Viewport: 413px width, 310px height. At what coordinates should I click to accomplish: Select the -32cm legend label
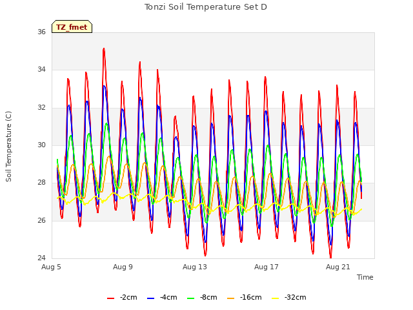click(x=296, y=297)
